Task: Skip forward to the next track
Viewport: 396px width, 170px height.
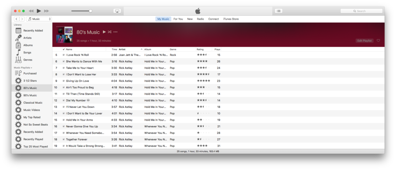Action: click(x=46, y=11)
